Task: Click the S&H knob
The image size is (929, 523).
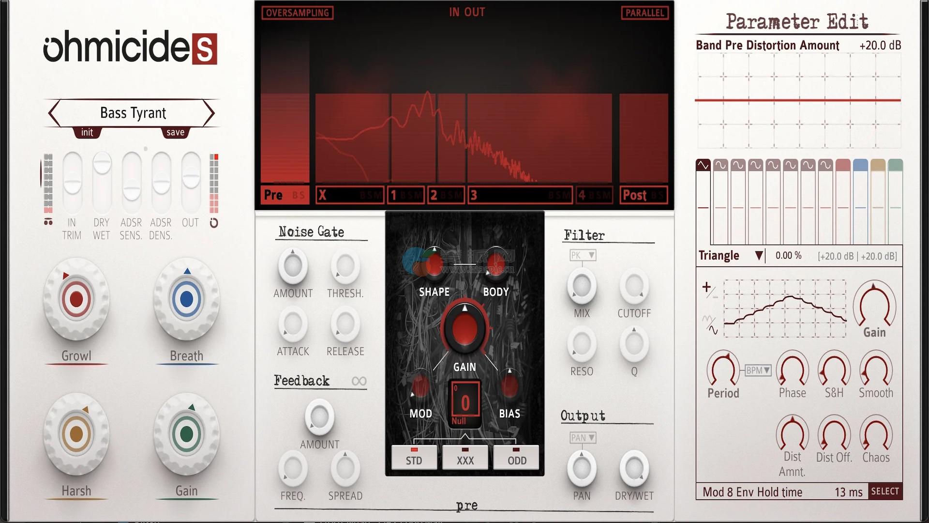Action: click(x=834, y=369)
